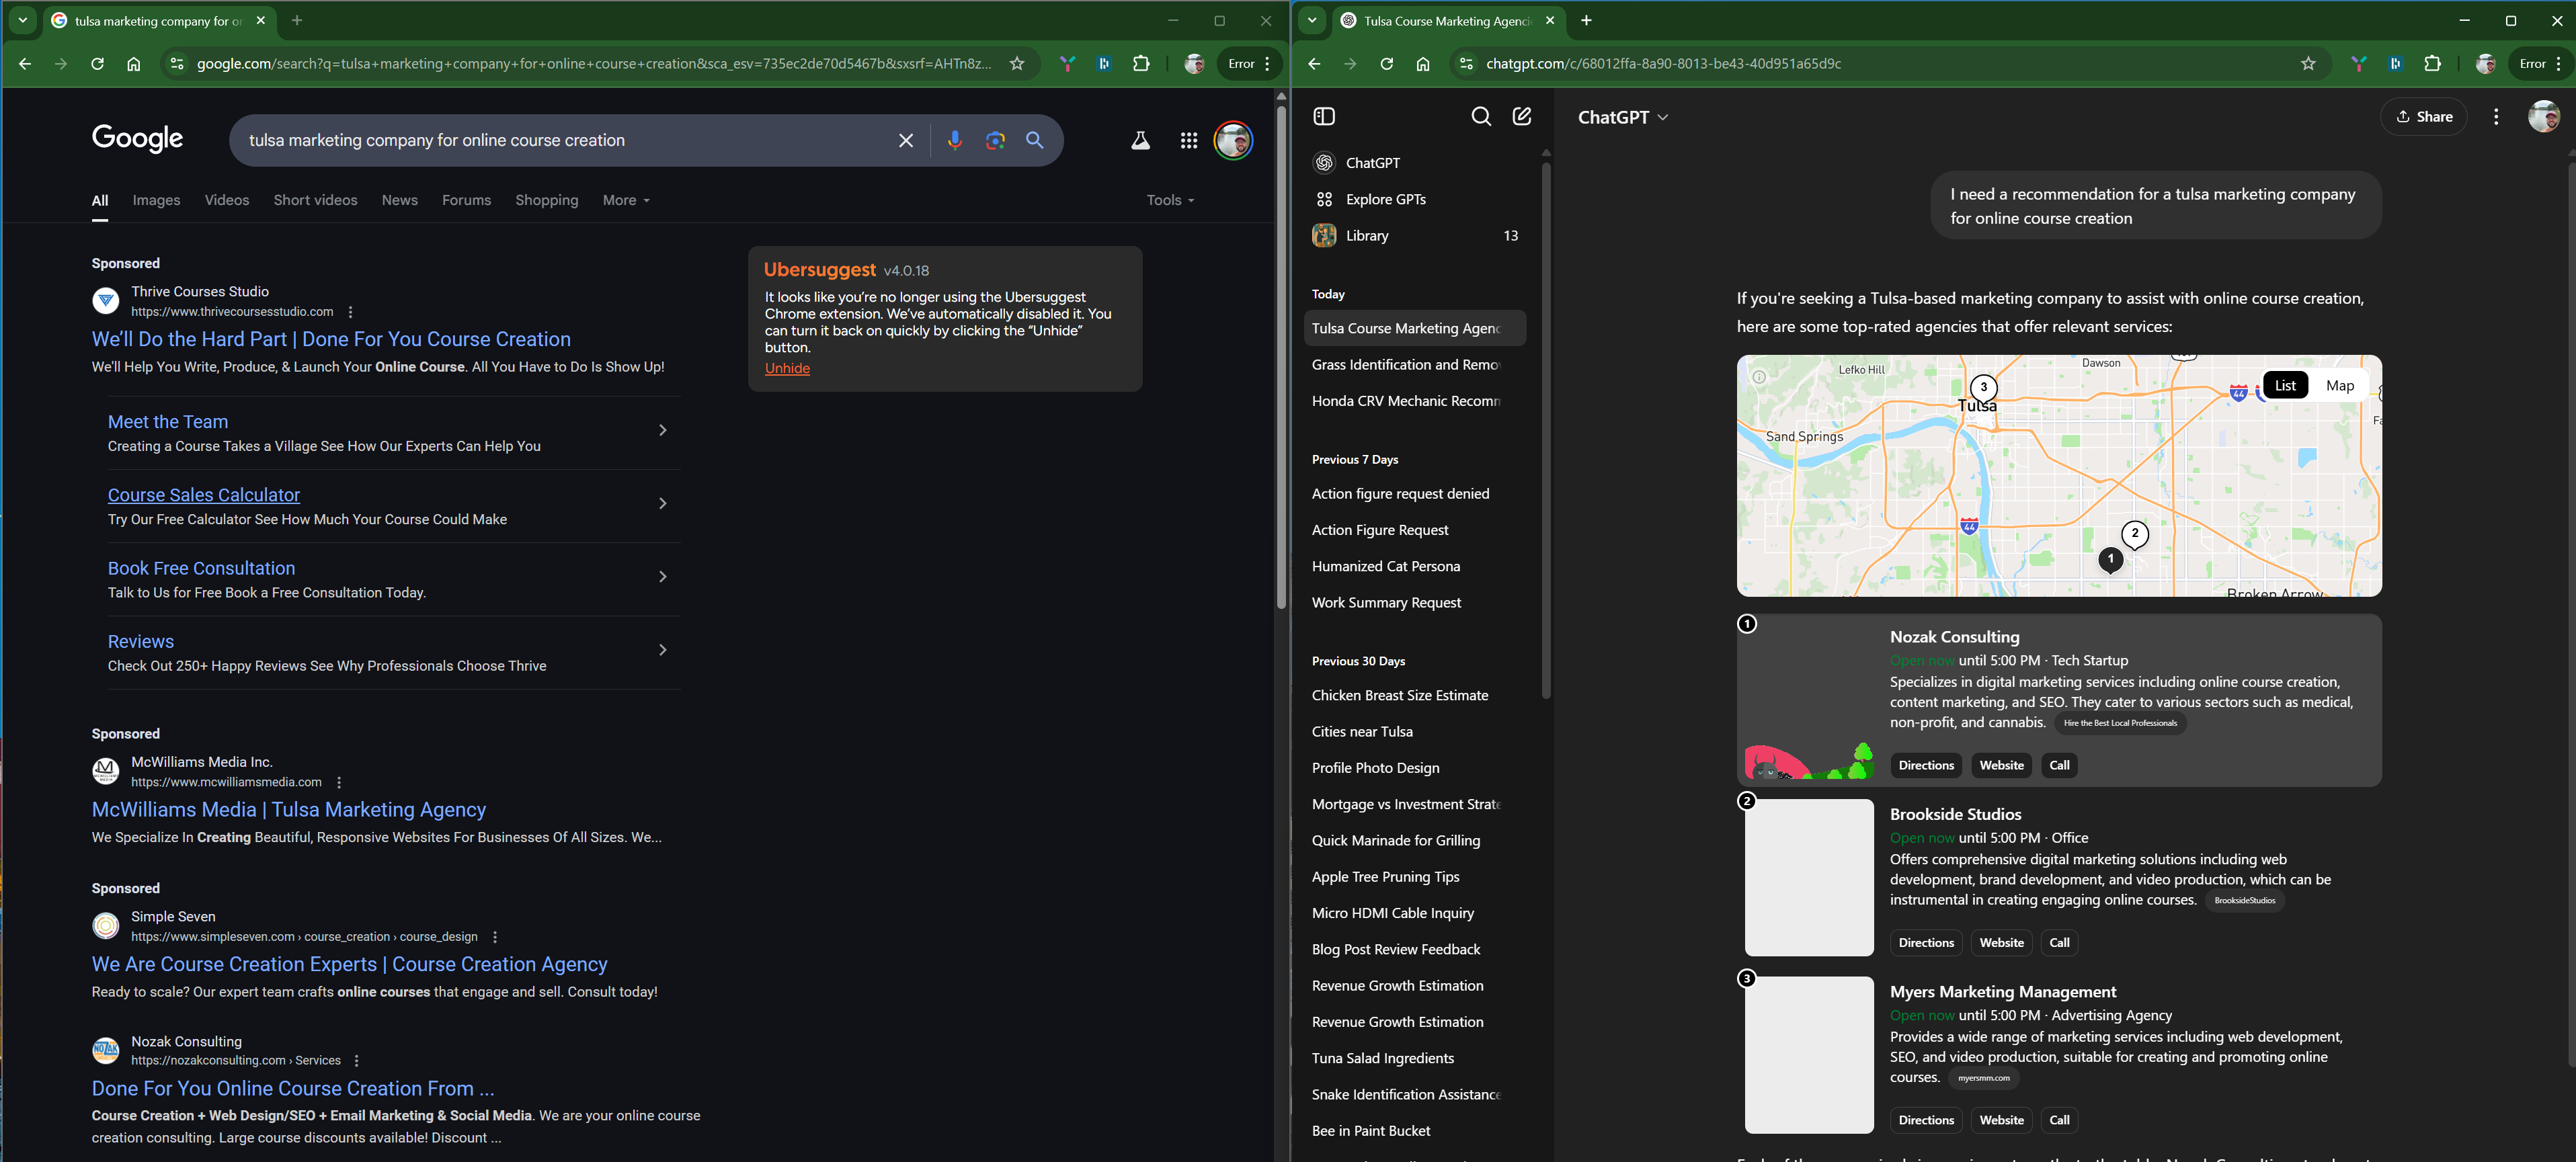This screenshot has height=1162, width=2576.
Task: Click Directions button for Brookside Studios
Action: click(x=1926, y=943)
